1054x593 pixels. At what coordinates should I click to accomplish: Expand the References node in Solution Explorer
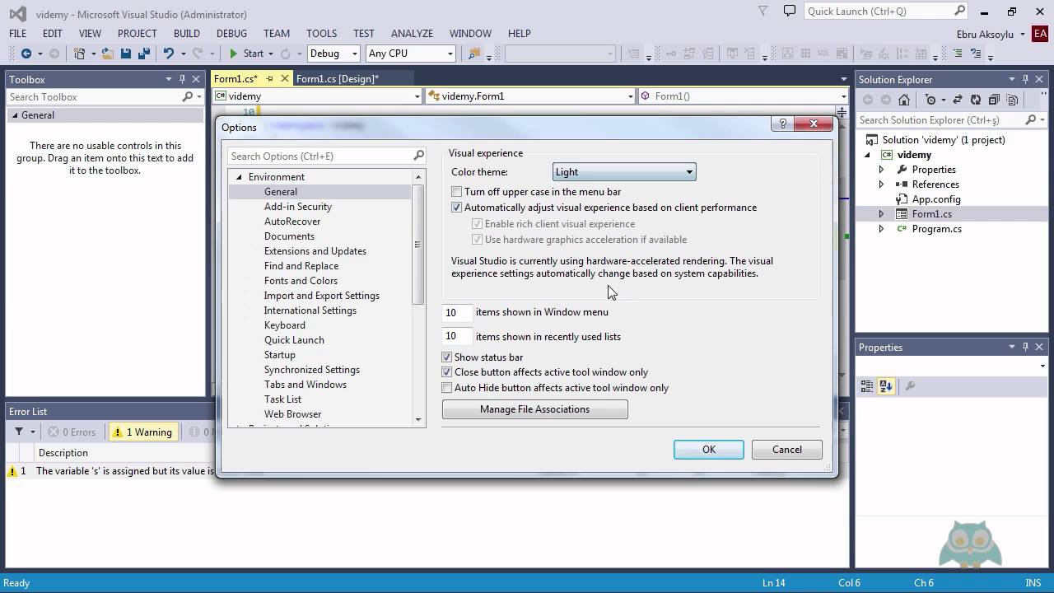[x=881, y=184]
